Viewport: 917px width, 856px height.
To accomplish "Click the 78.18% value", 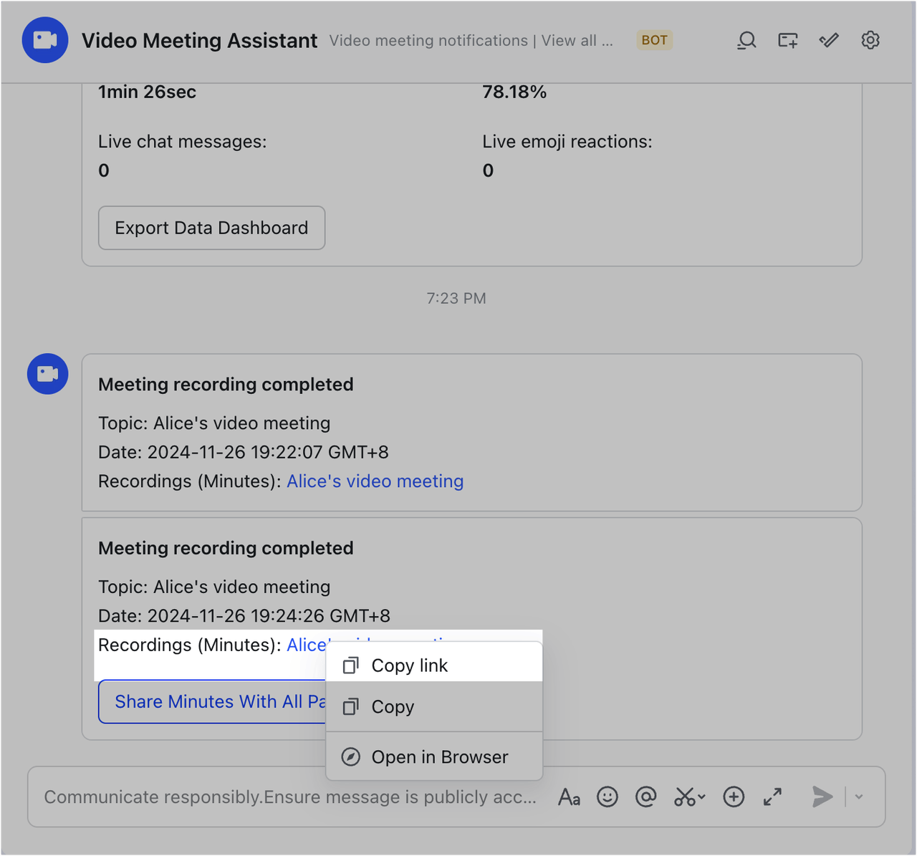I will tap(514, 92).
